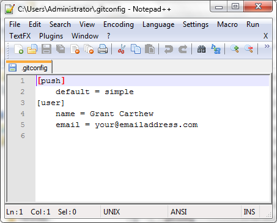
Task: Click the UNIX line-ending status field
Action: pyautogui.click(x=134, y=212)
